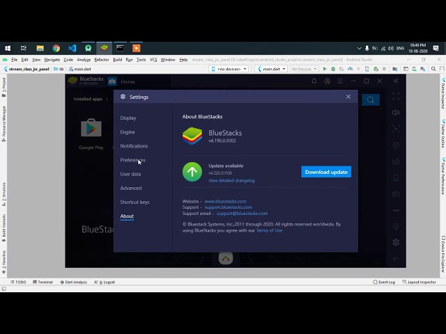
Task: Open the support.bluestacks.com link
Action: [228, 207]
